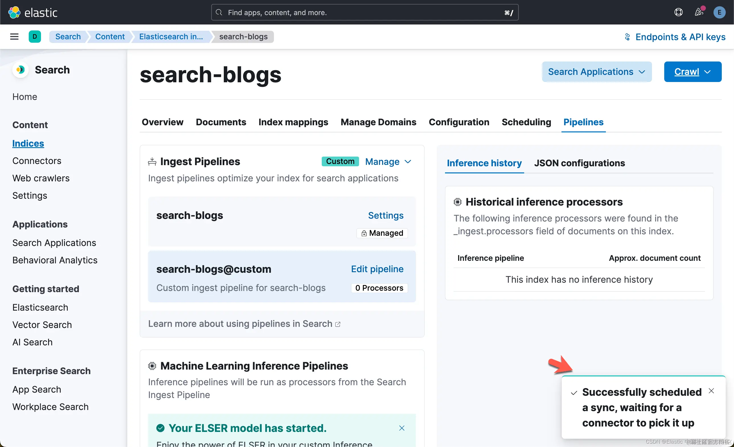Open the user avatar menu
Image resolution: width=734 pixels, height=447 pixels.
pos(719,12)
